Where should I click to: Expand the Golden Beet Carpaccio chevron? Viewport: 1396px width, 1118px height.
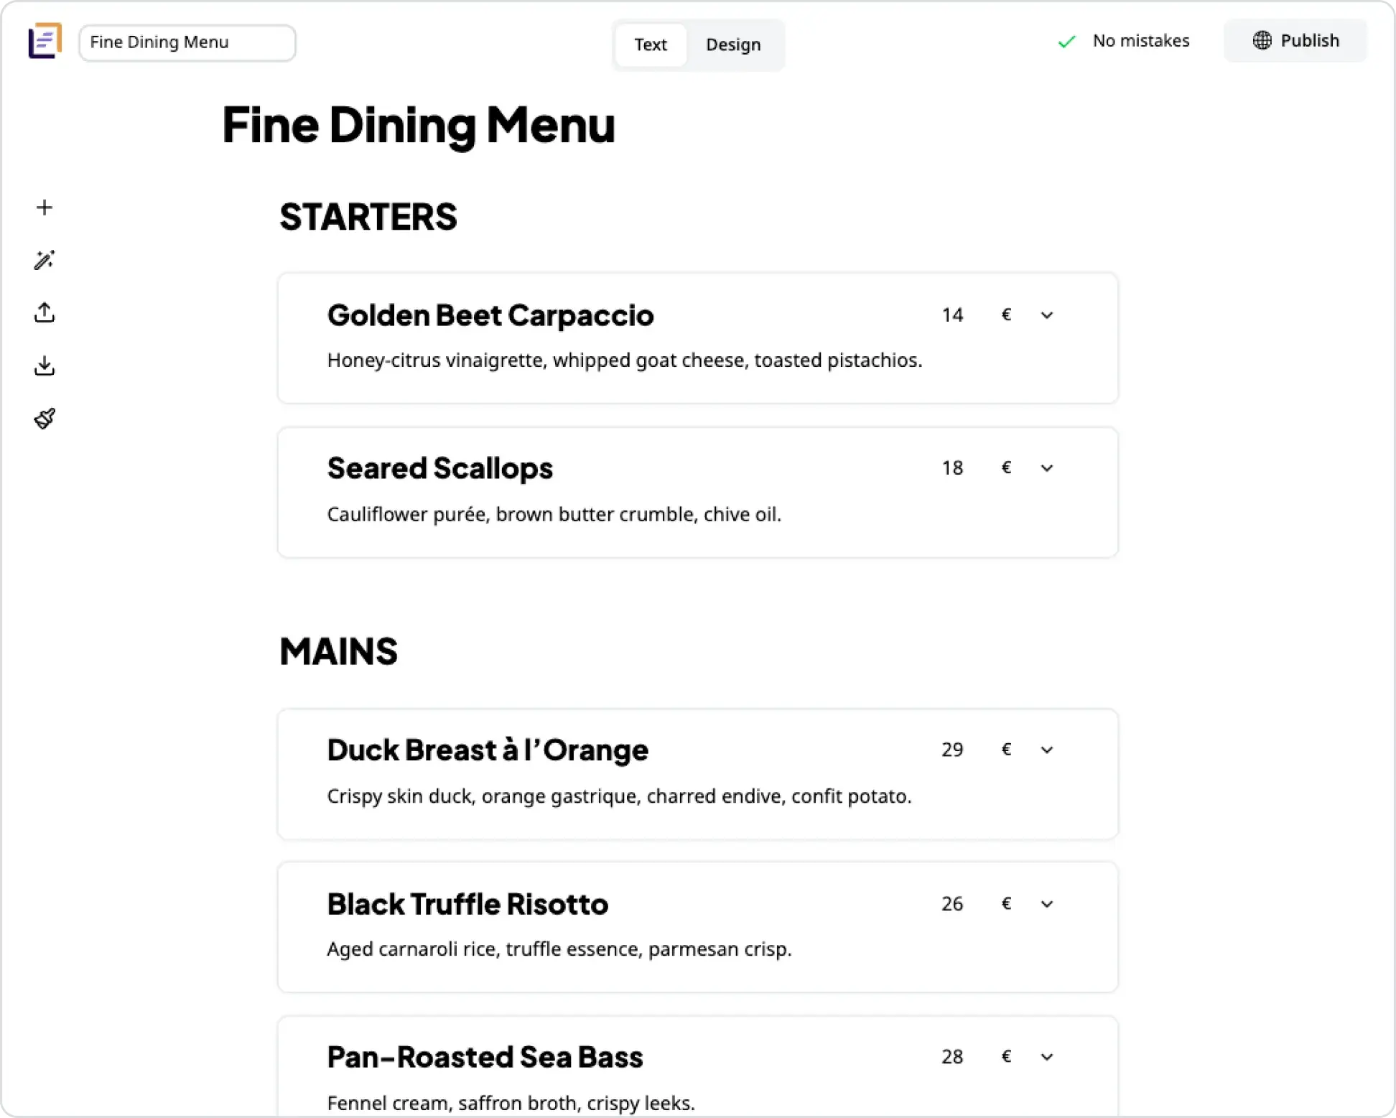[1047, 315]
